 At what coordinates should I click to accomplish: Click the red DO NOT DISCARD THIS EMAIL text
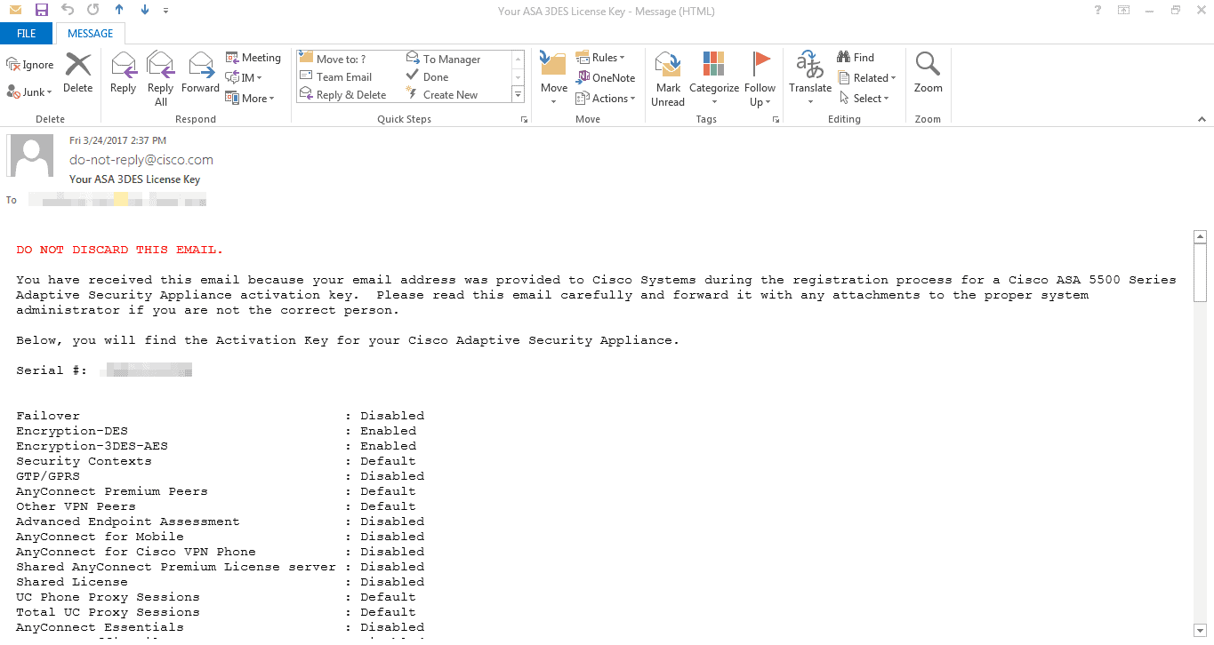[120, 250]
